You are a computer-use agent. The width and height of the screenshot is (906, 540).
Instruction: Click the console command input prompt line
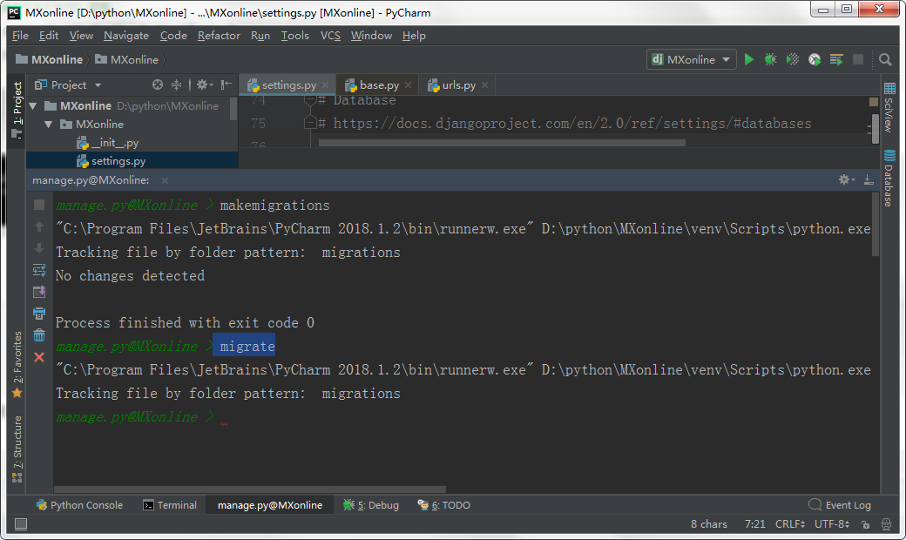(463, 417)
